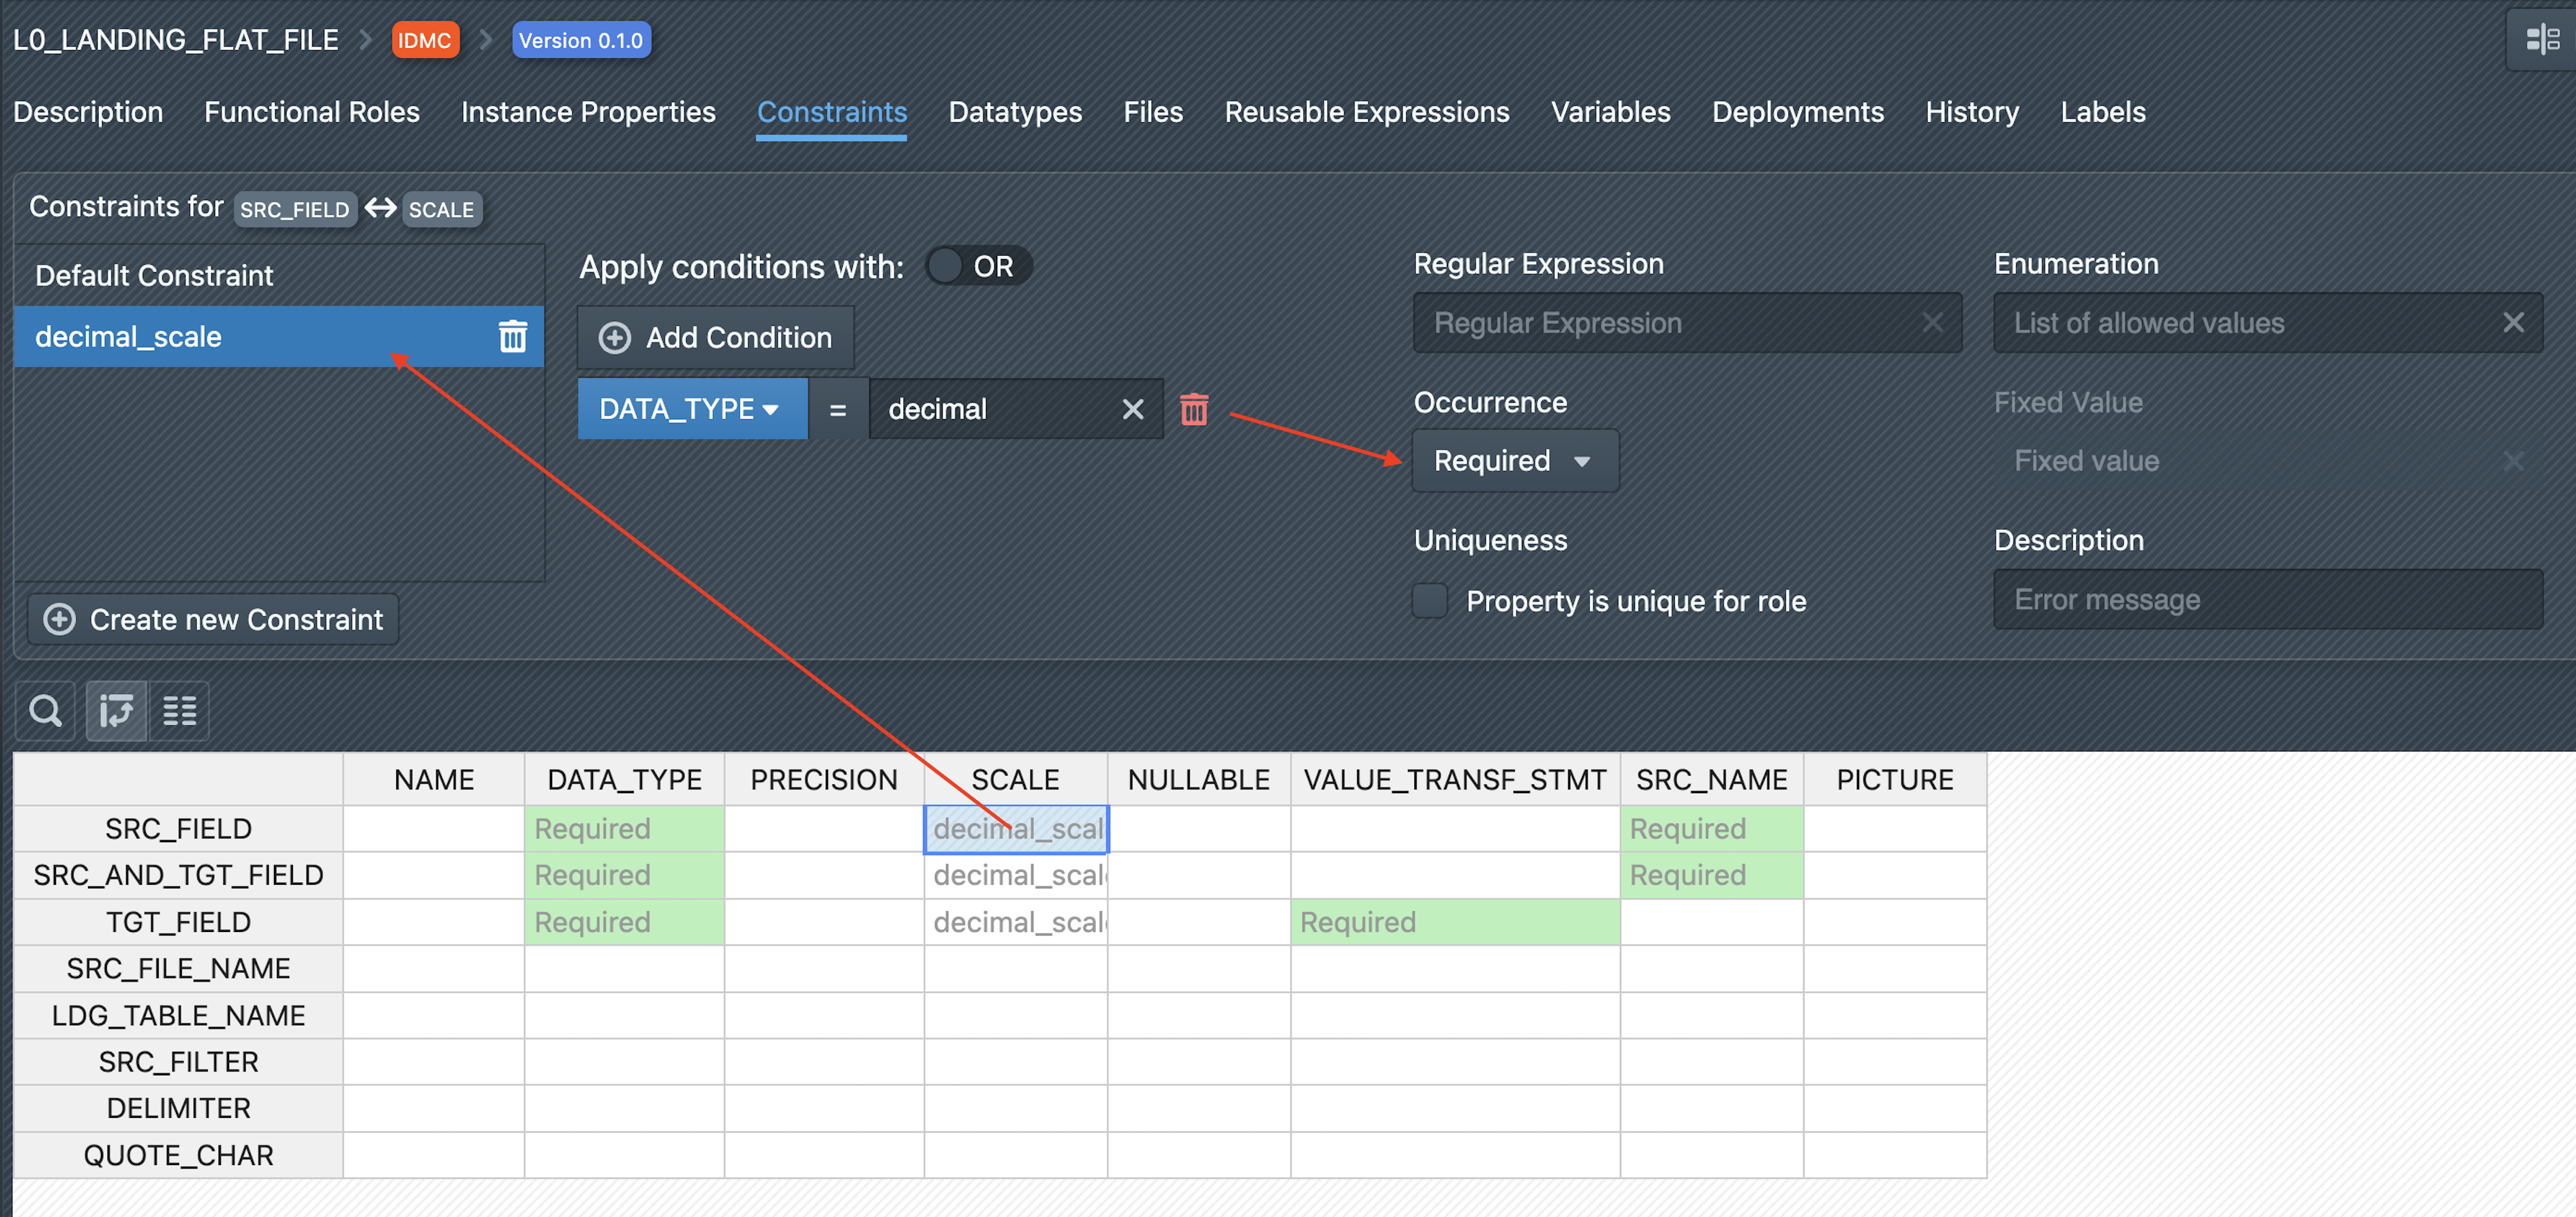Expand the DATA_TYPE condition dropdown

click(691, 408)
